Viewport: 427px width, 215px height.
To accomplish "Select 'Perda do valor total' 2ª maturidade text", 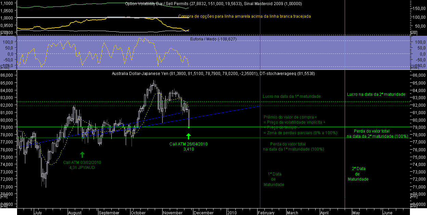I will pyautogui.click(x=371, y=131).
